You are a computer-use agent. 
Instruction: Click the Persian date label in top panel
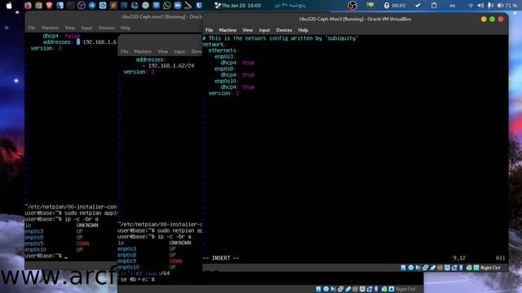point(290,6)
